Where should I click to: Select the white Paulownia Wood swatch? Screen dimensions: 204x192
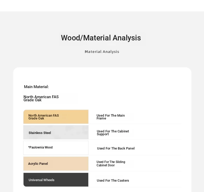coord(56,148)
